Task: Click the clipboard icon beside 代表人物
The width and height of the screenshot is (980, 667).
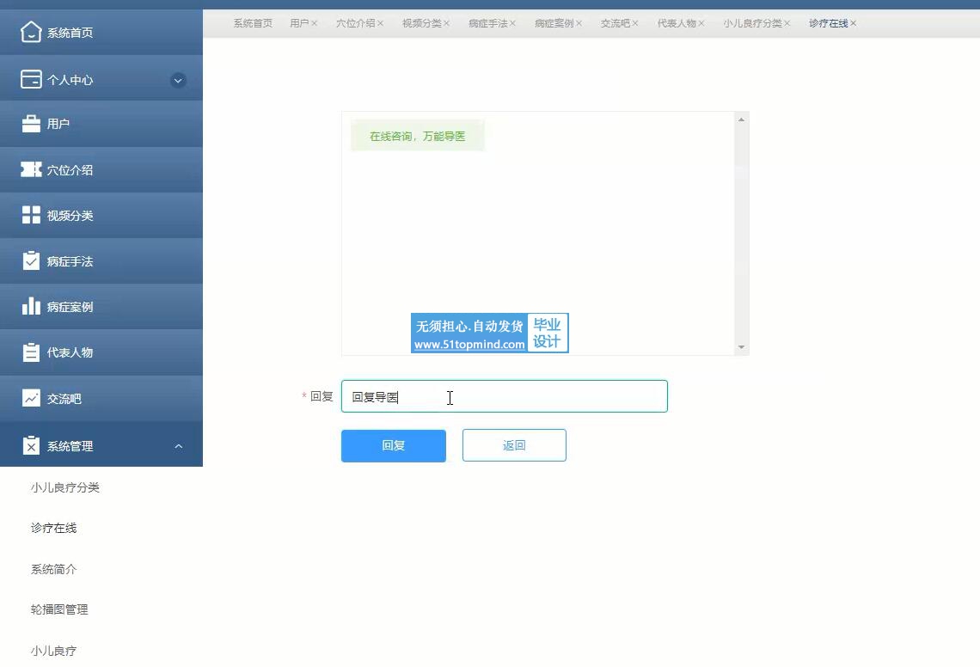Action: tap(31, 352)
